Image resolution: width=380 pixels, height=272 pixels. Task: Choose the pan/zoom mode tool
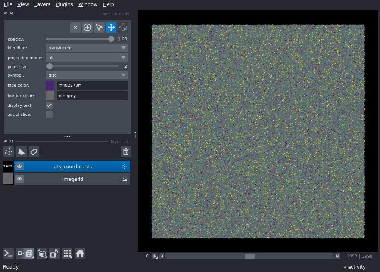point(111,27)
